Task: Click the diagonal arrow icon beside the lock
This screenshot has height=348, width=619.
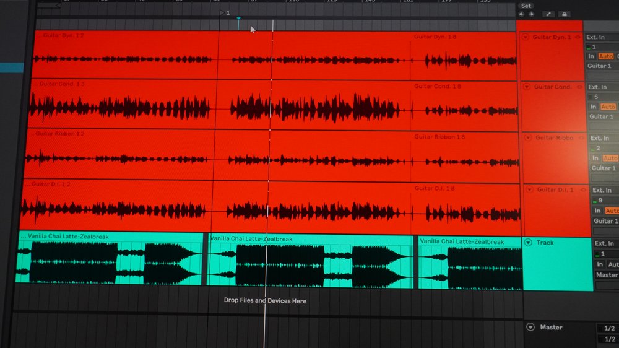Action: coord(548,14)
